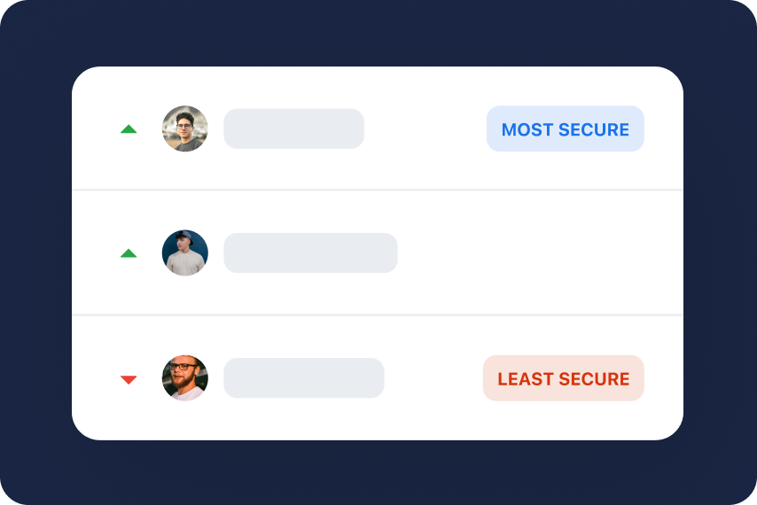Click the red down arrow in the bottom row

(129, 379)
